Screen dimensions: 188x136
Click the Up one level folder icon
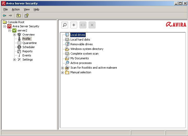pos(19,16)
